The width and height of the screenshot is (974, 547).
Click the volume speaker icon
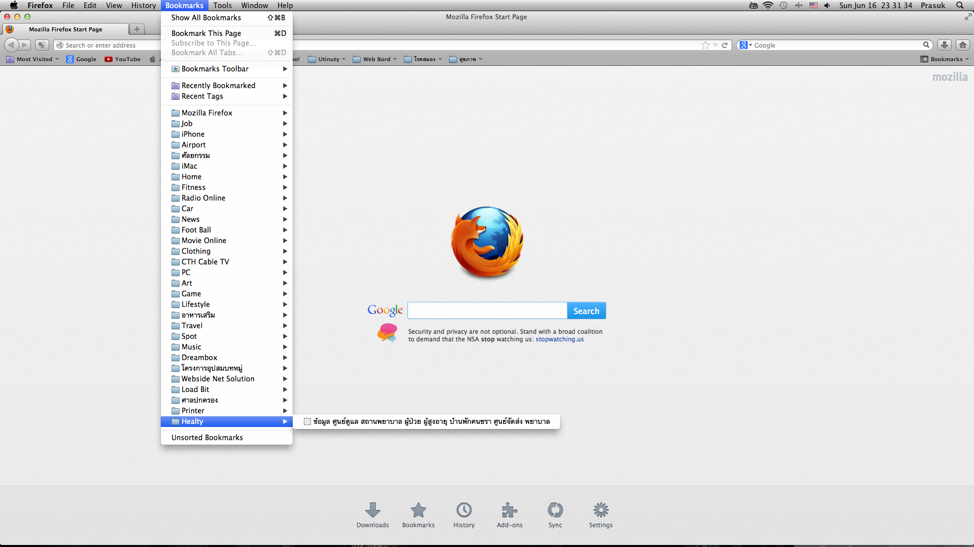[827, 5]
